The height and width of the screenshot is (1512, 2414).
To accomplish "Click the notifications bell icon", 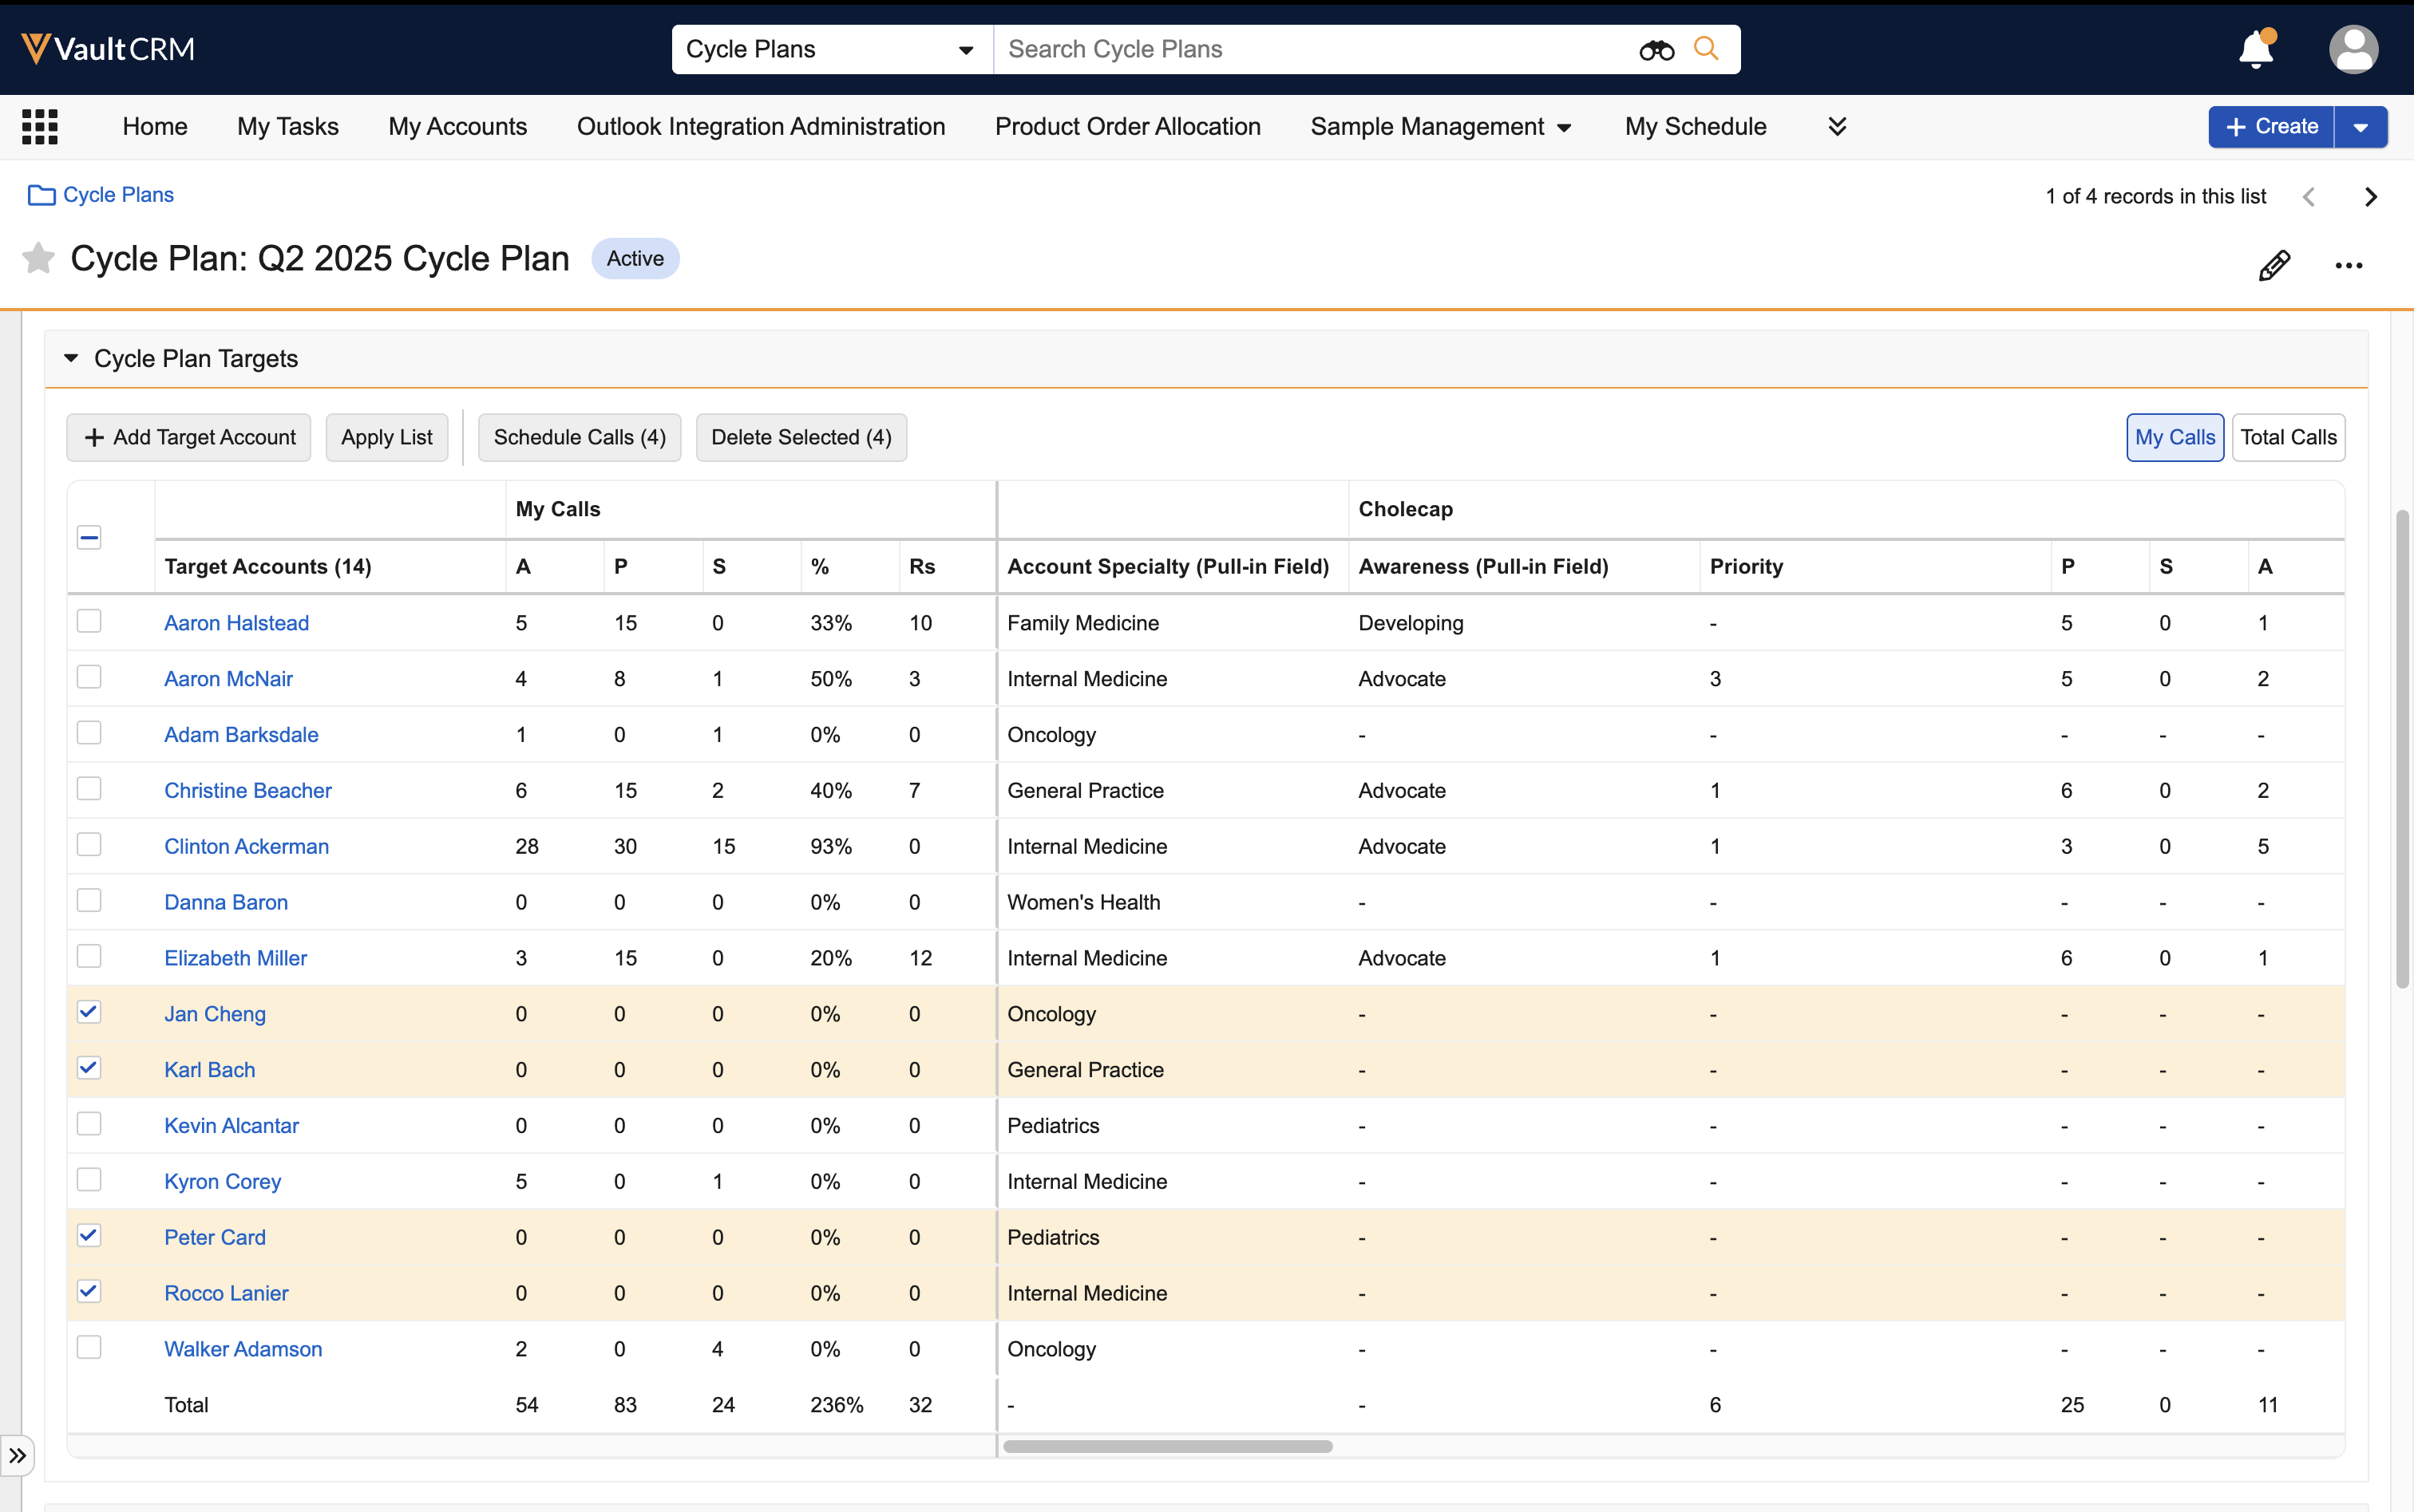I will 2255,49.
